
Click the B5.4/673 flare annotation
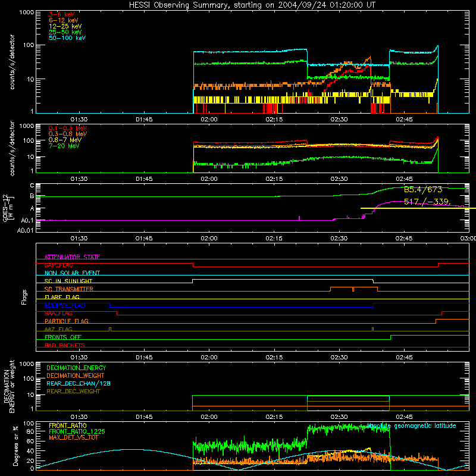tap(423, 190)
